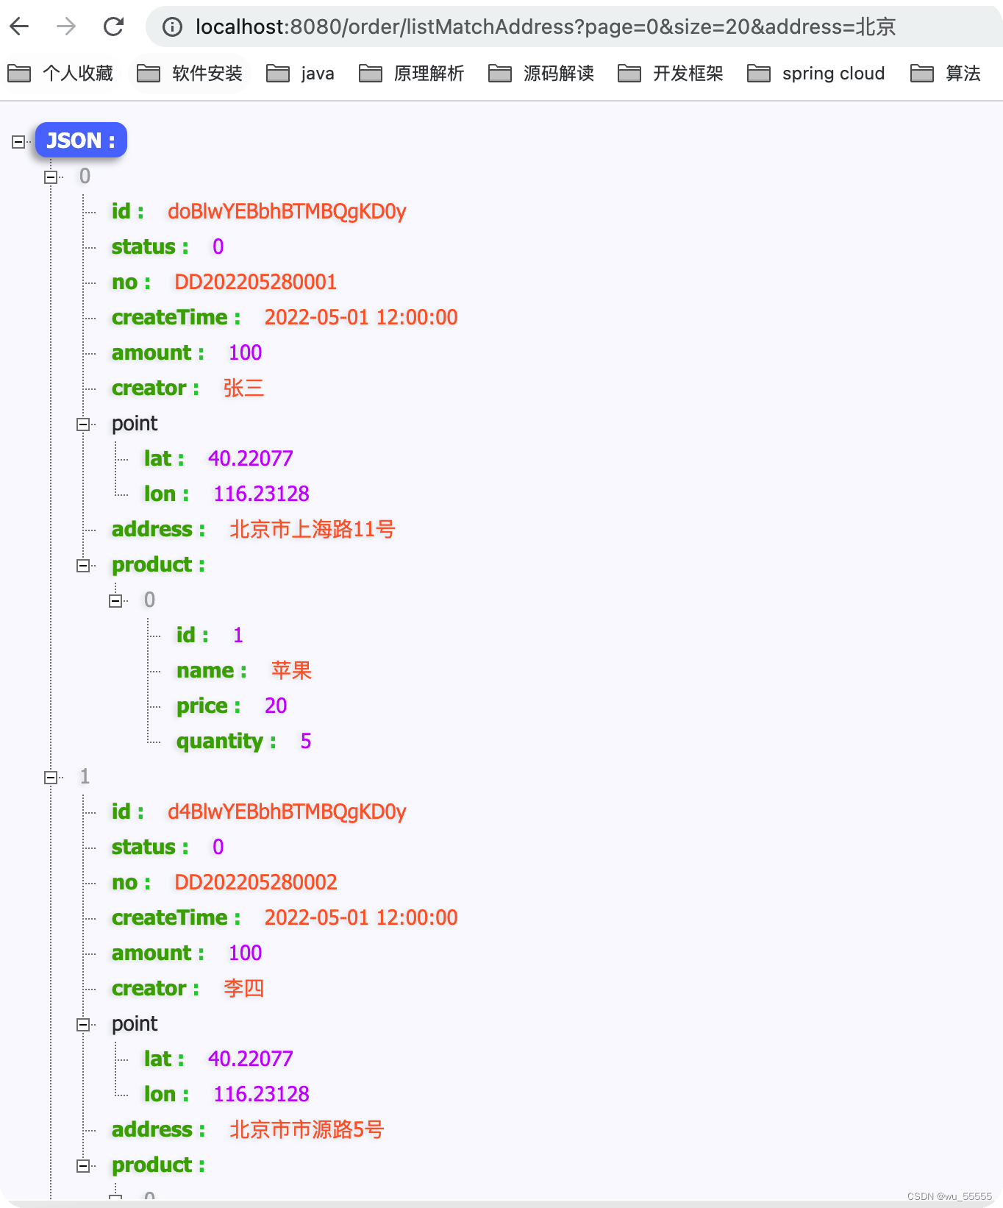The width and height of the screenshot is (1003, 1208).
Task: Collapse the point node of order 李四
Action: click(83, 1025)
